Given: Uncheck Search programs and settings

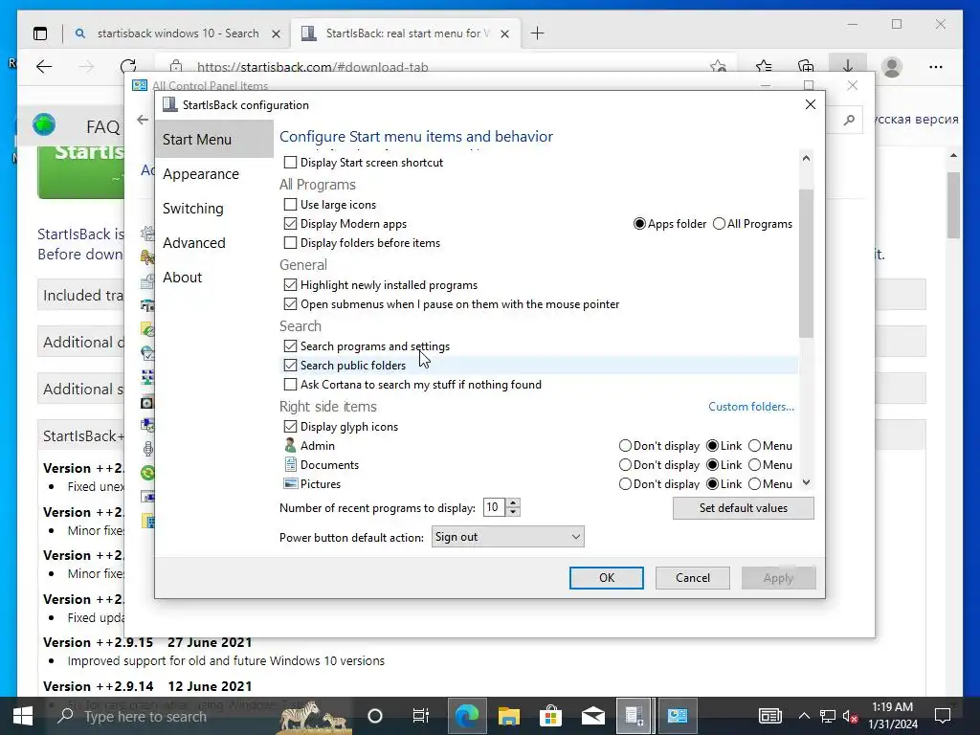Looking at the screenshot, I should [x=290, y=345].
